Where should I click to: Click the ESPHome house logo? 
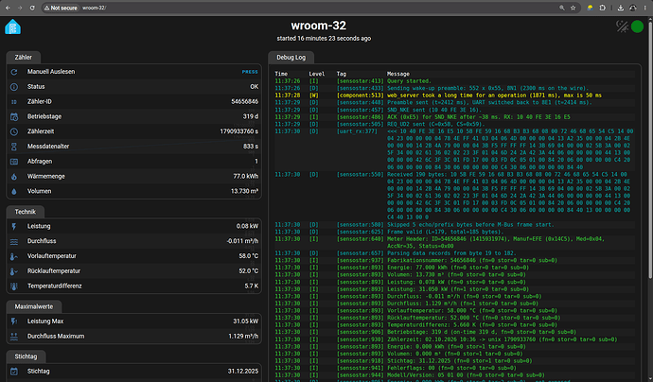pos(12,27)
